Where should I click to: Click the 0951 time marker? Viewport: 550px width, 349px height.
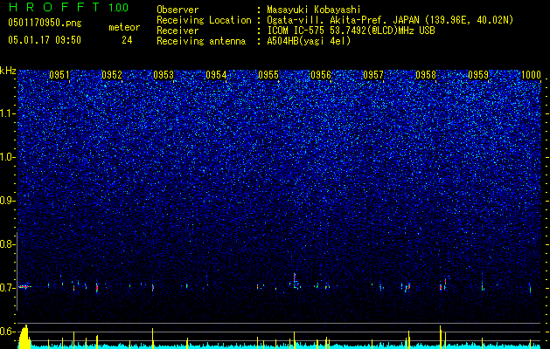pyautogui.click(x=59, y=75)
